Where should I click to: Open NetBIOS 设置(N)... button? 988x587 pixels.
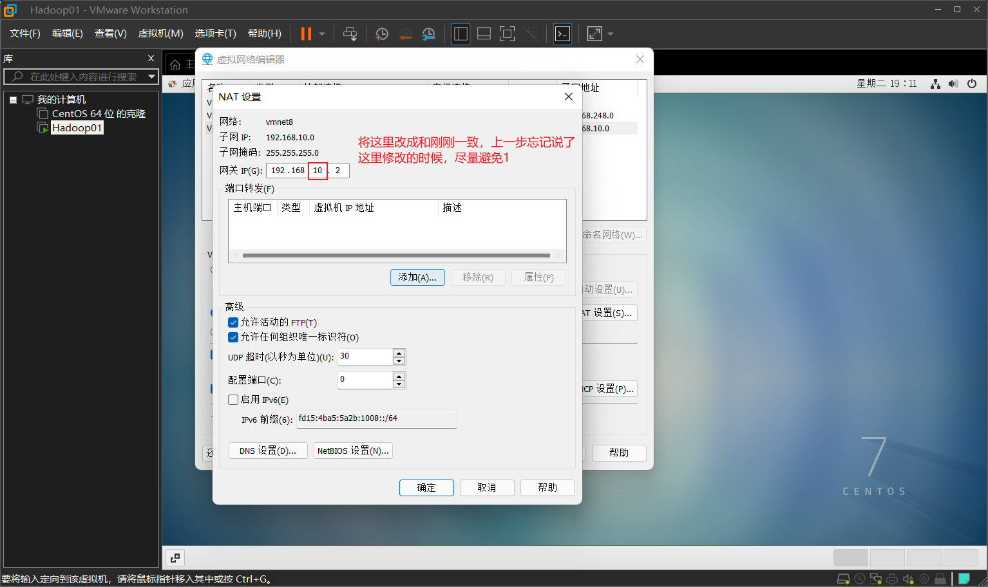pyautogui.click(x=353, y=451)
